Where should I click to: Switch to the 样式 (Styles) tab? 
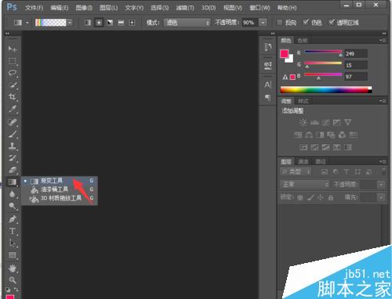303,101
